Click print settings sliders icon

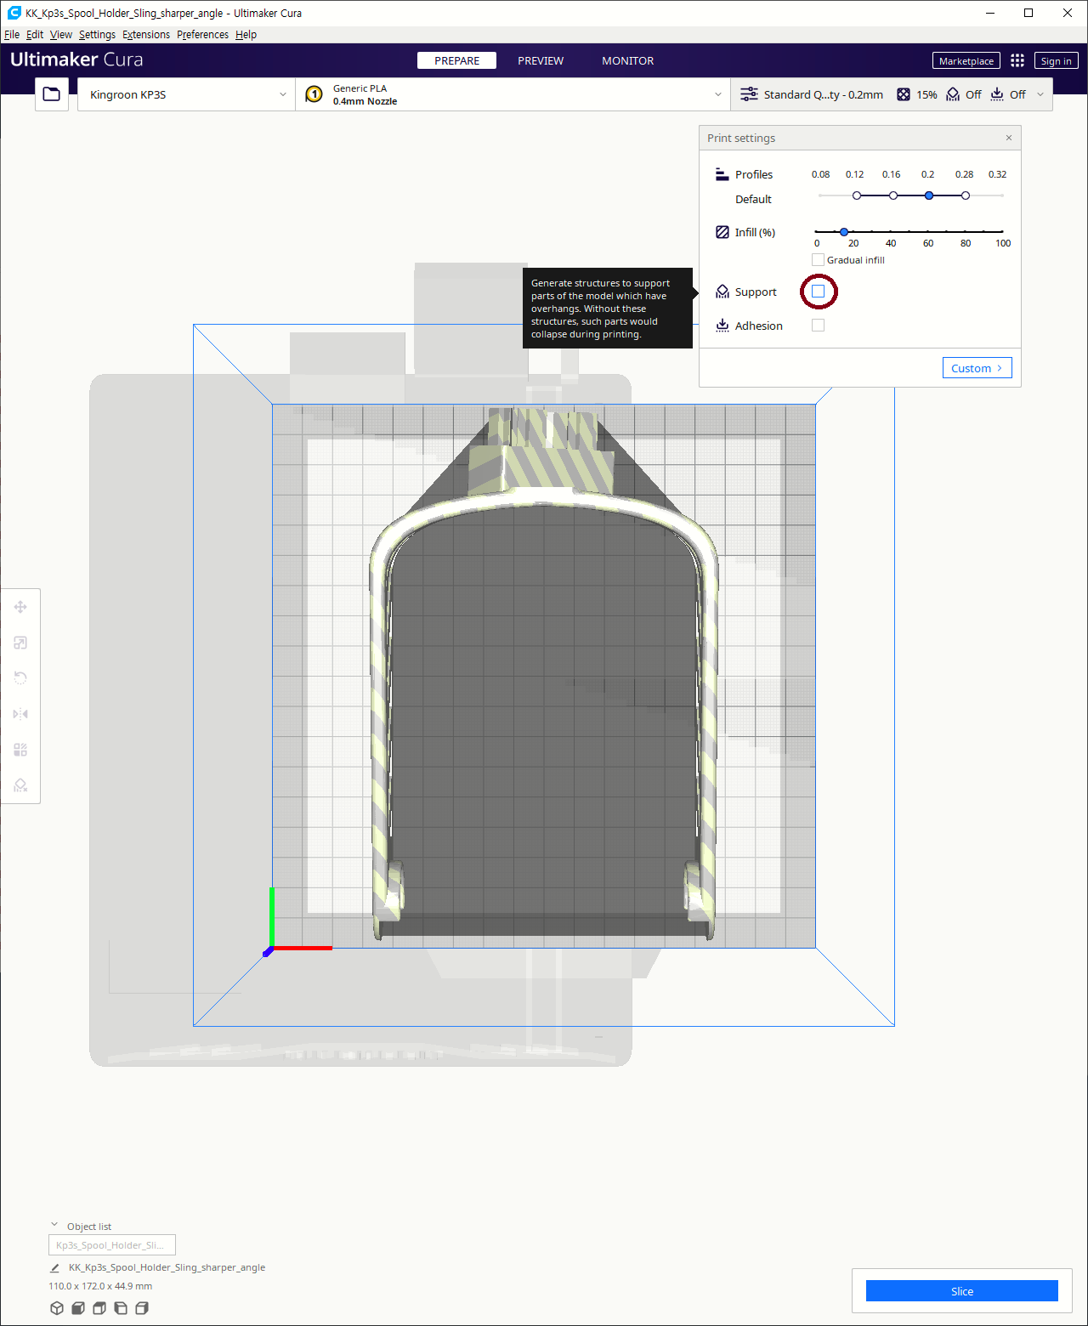click(749, 94)
